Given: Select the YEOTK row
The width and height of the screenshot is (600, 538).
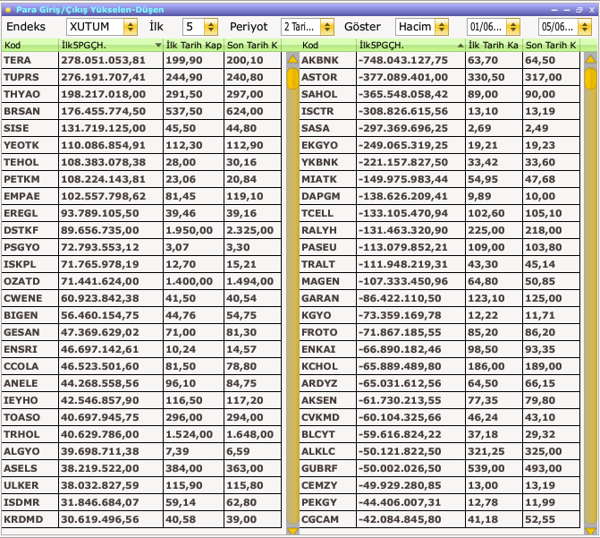Looking at the screenshot, I should click(x=141, y=145).
